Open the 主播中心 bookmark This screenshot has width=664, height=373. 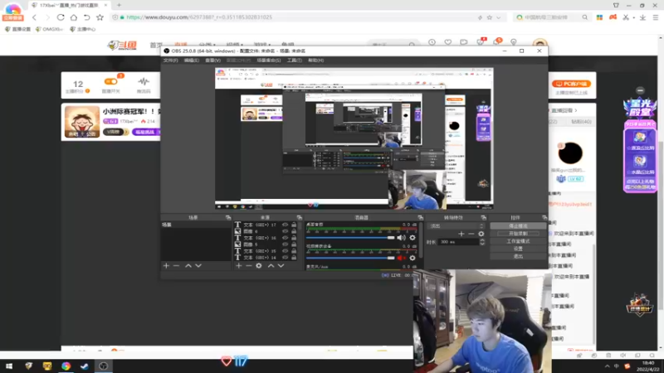(x=83, y=29)
